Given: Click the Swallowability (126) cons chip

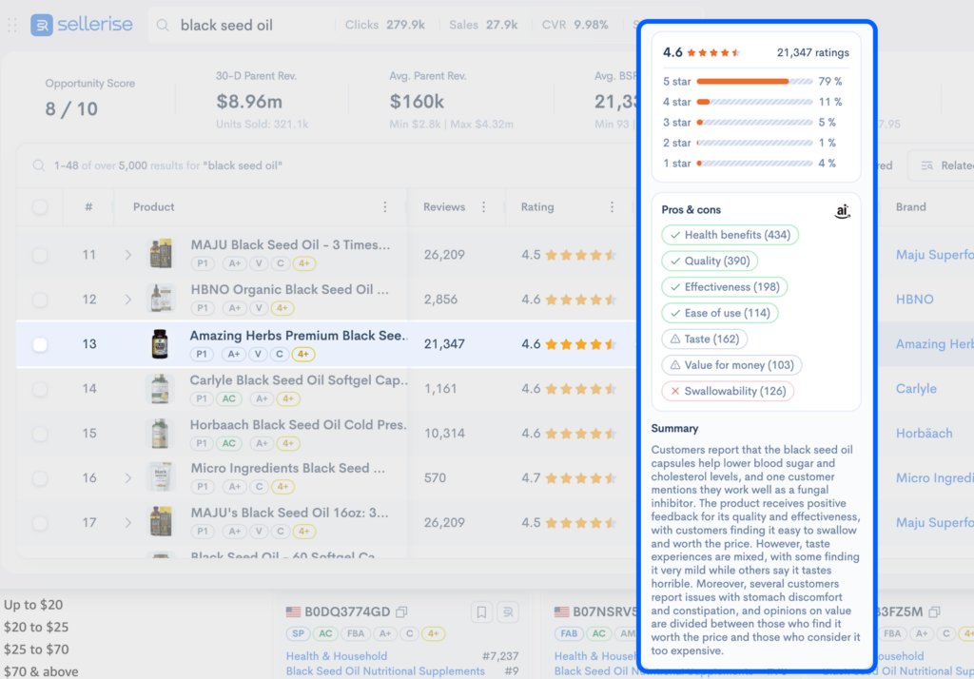Looking at the screenshot, I should (x=727, y=391).
